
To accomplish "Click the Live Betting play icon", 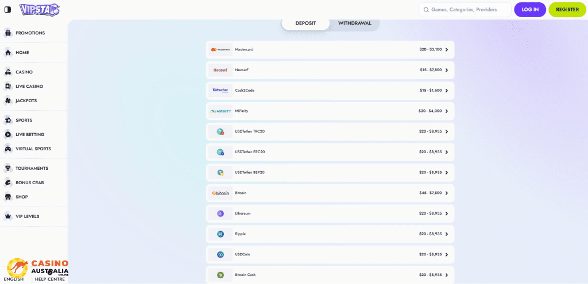I will coord(8,134).
